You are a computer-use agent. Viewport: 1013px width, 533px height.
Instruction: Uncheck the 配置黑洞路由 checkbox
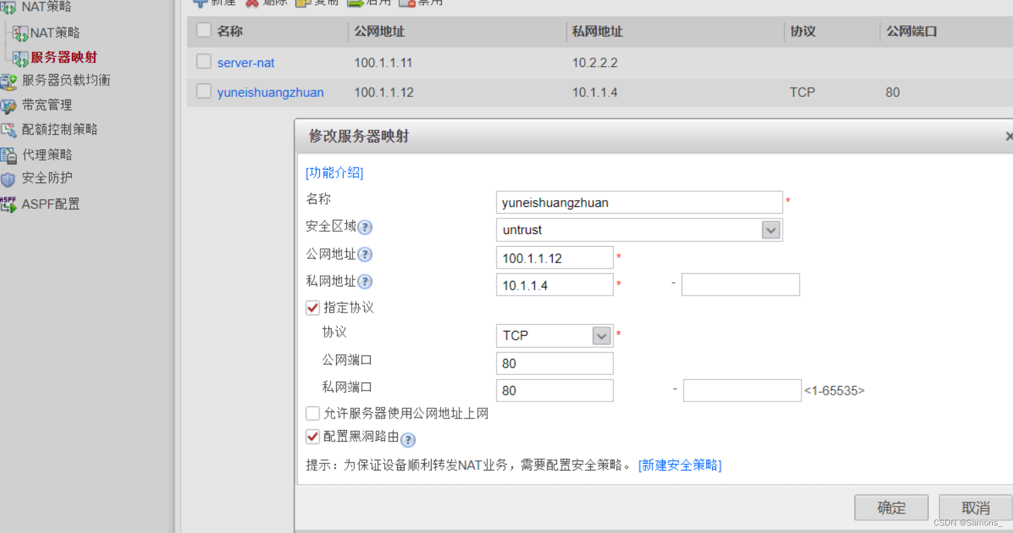(312, 437)
